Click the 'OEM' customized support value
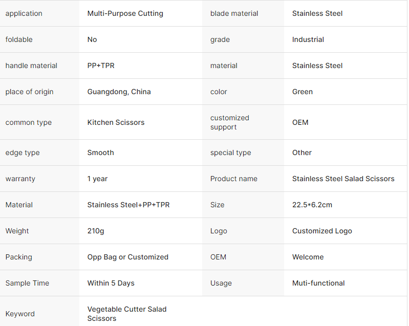This screenshot has width=409, height=326. click(x=300, y=122)
